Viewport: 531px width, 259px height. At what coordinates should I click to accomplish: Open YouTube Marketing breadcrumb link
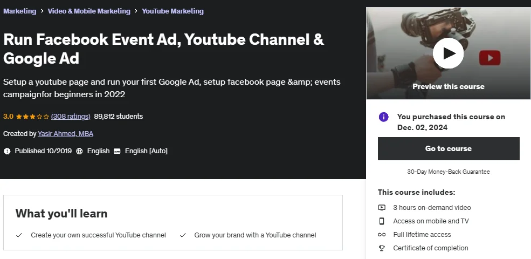(x=173, y=11)
